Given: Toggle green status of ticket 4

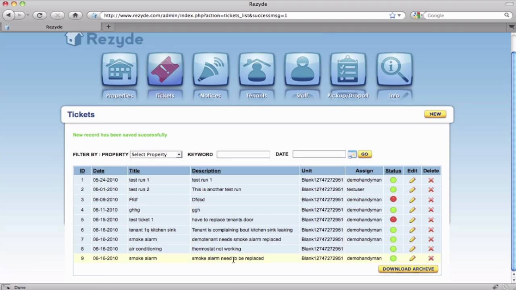Looking at the screenshot, I should pos(393,210).
